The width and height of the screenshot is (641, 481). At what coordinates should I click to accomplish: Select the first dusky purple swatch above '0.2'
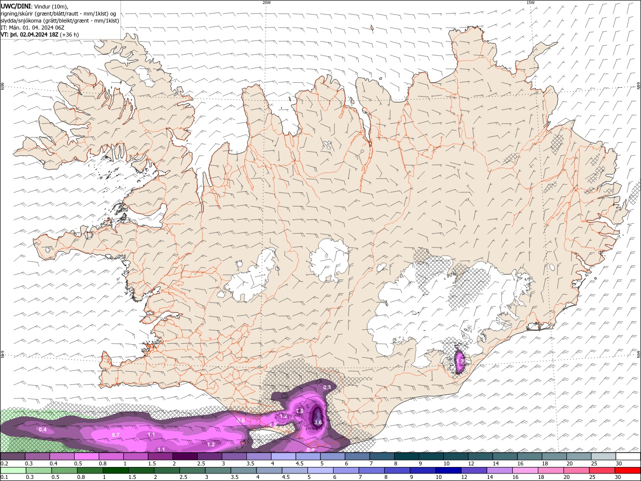click(x=13, y=456)
